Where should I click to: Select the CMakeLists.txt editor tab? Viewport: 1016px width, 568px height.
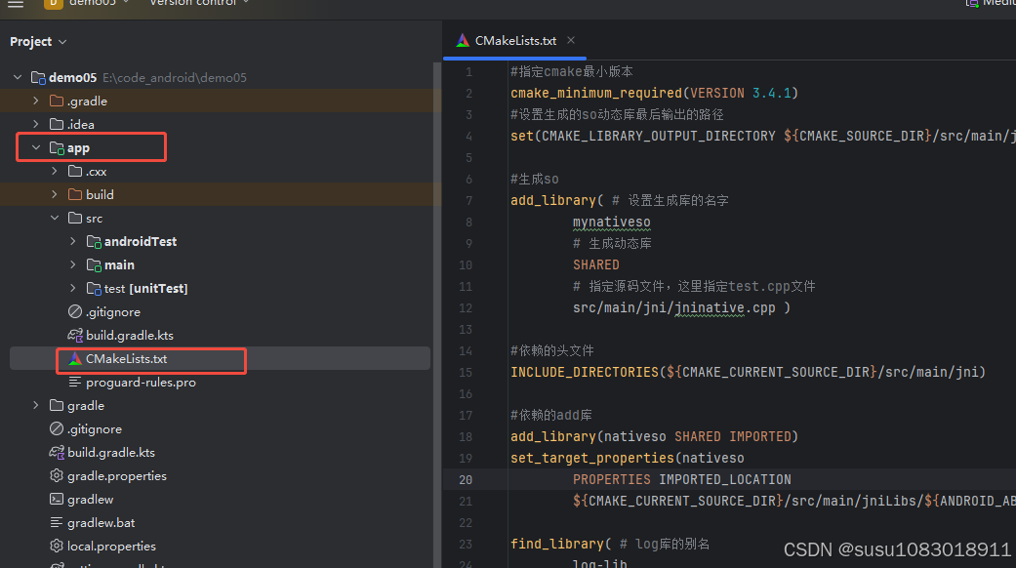(514, 41)
